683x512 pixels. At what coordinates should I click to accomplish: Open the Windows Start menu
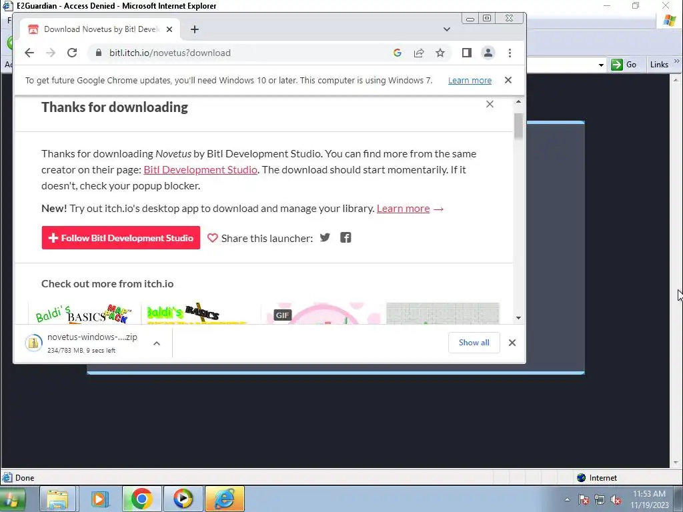11,499
